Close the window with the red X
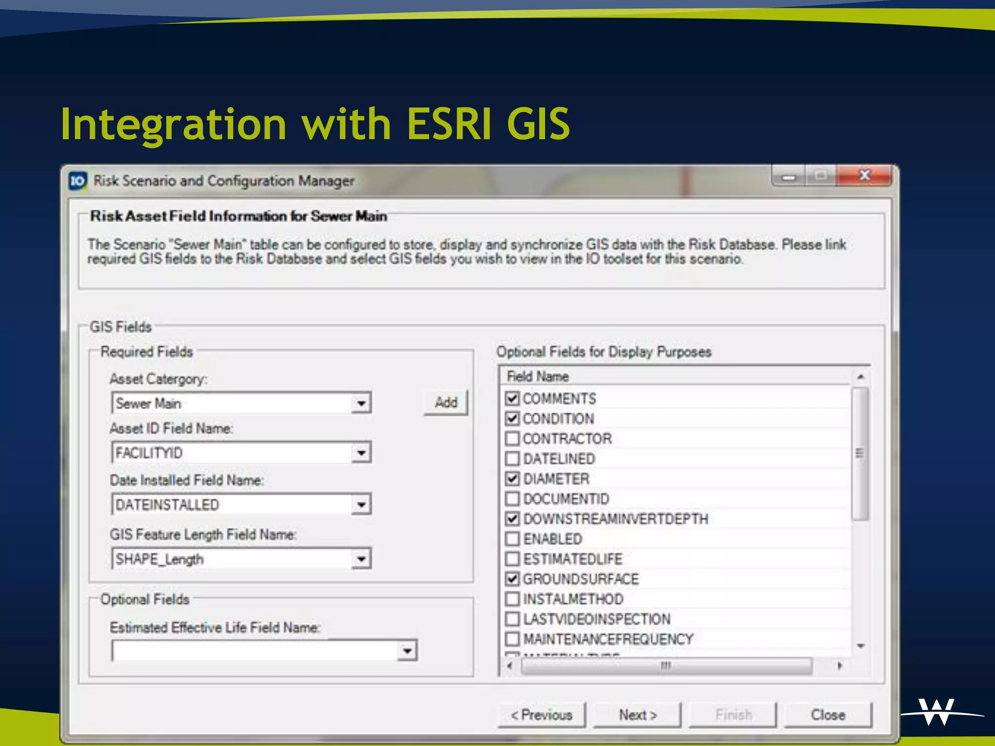995x746 pixels. [864, 175]
